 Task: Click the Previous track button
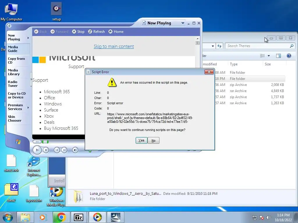(x=57, y=150)
